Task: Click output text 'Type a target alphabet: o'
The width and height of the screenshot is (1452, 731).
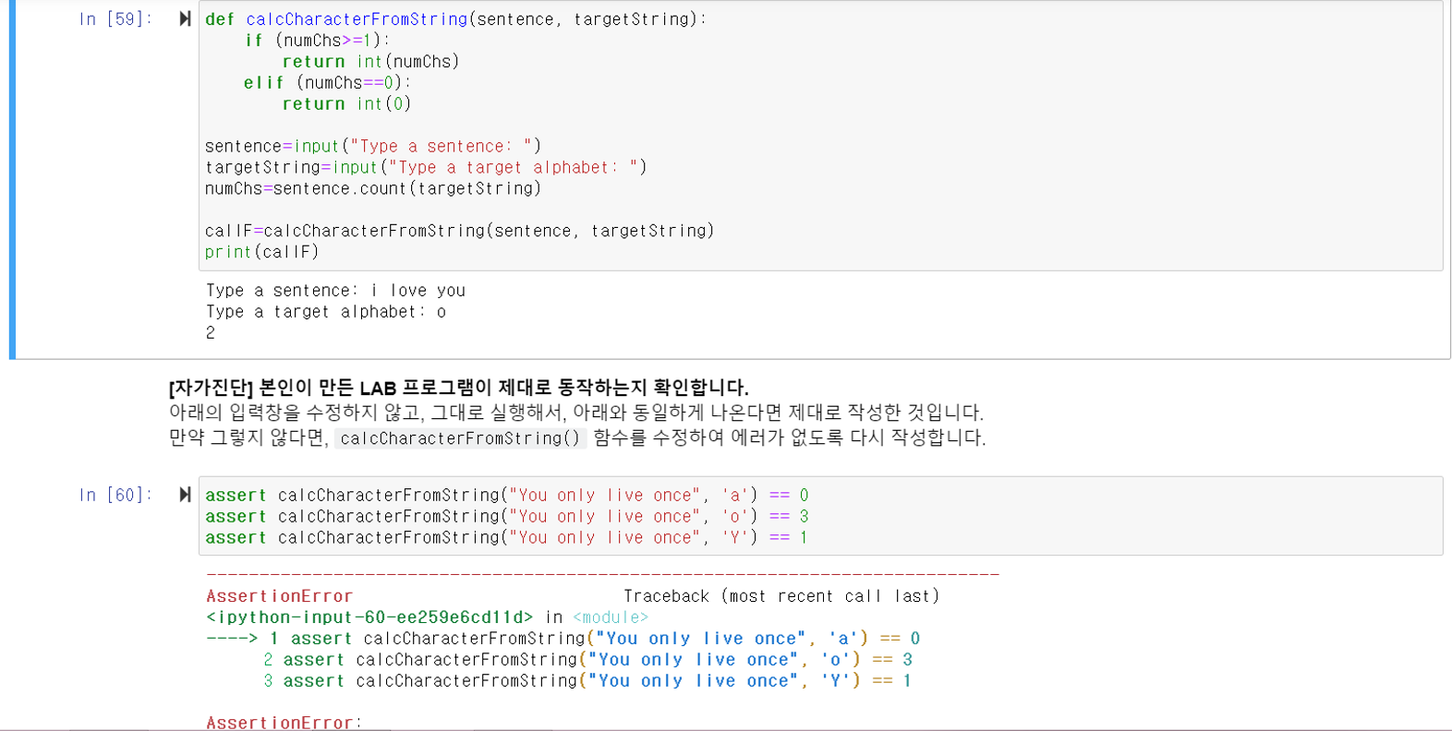Action: tap(326, 312)
